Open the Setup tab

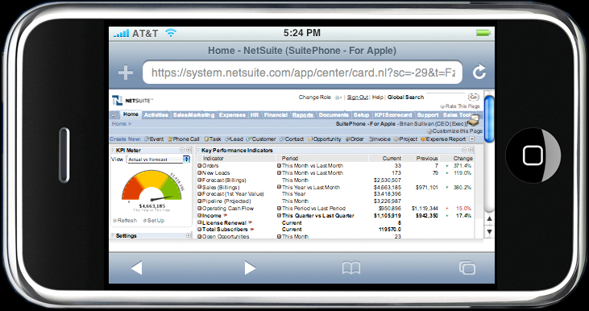361,115
